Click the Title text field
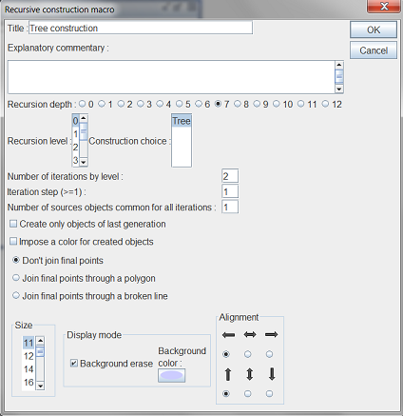This screenshot has height=416, width=403. (141, 28)
